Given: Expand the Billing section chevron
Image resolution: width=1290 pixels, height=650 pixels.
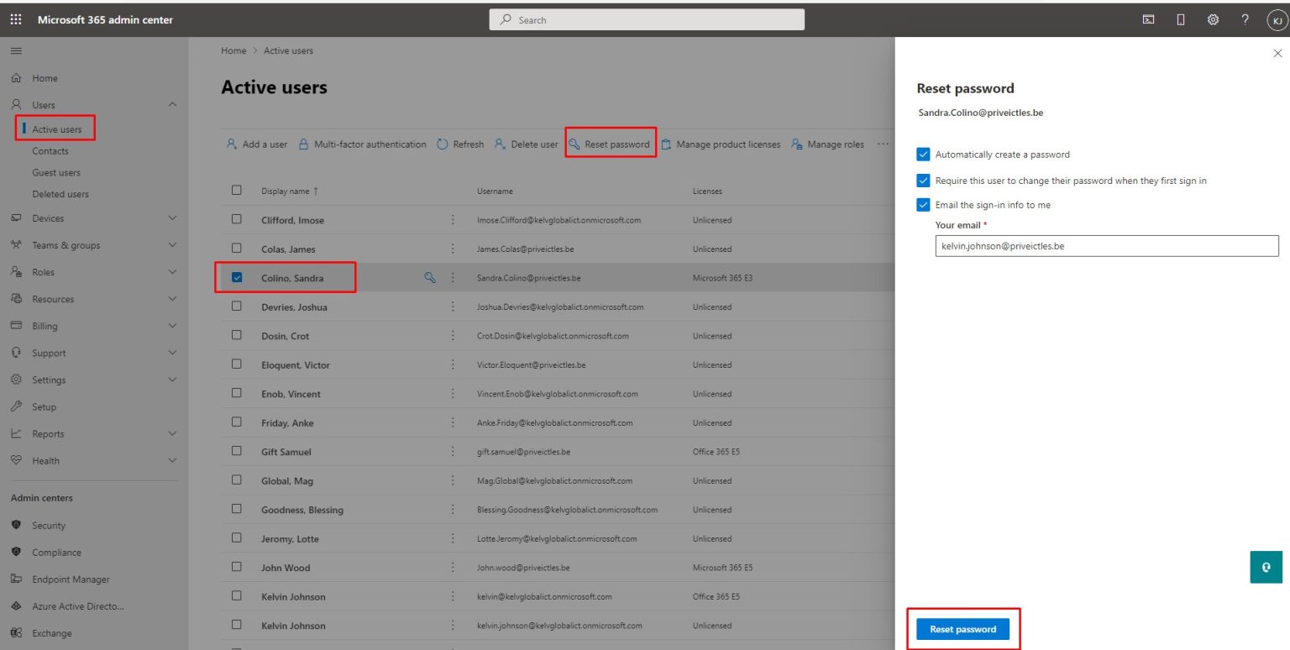Looking at the screenshot, I should tap(173, 326).
